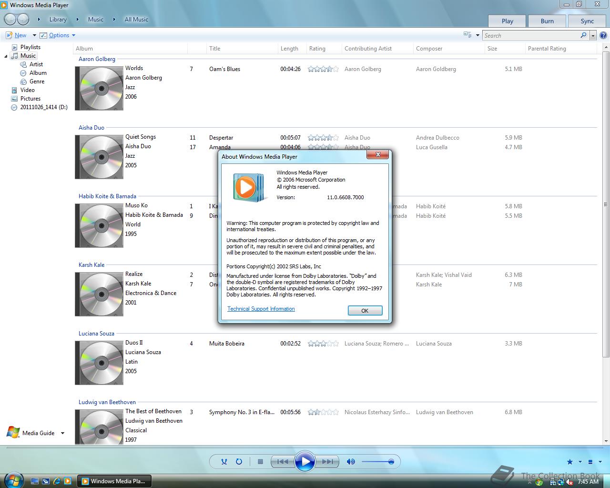Sort by the Length column header
This screenshot has width=610, height=488.
coord(292,49)
